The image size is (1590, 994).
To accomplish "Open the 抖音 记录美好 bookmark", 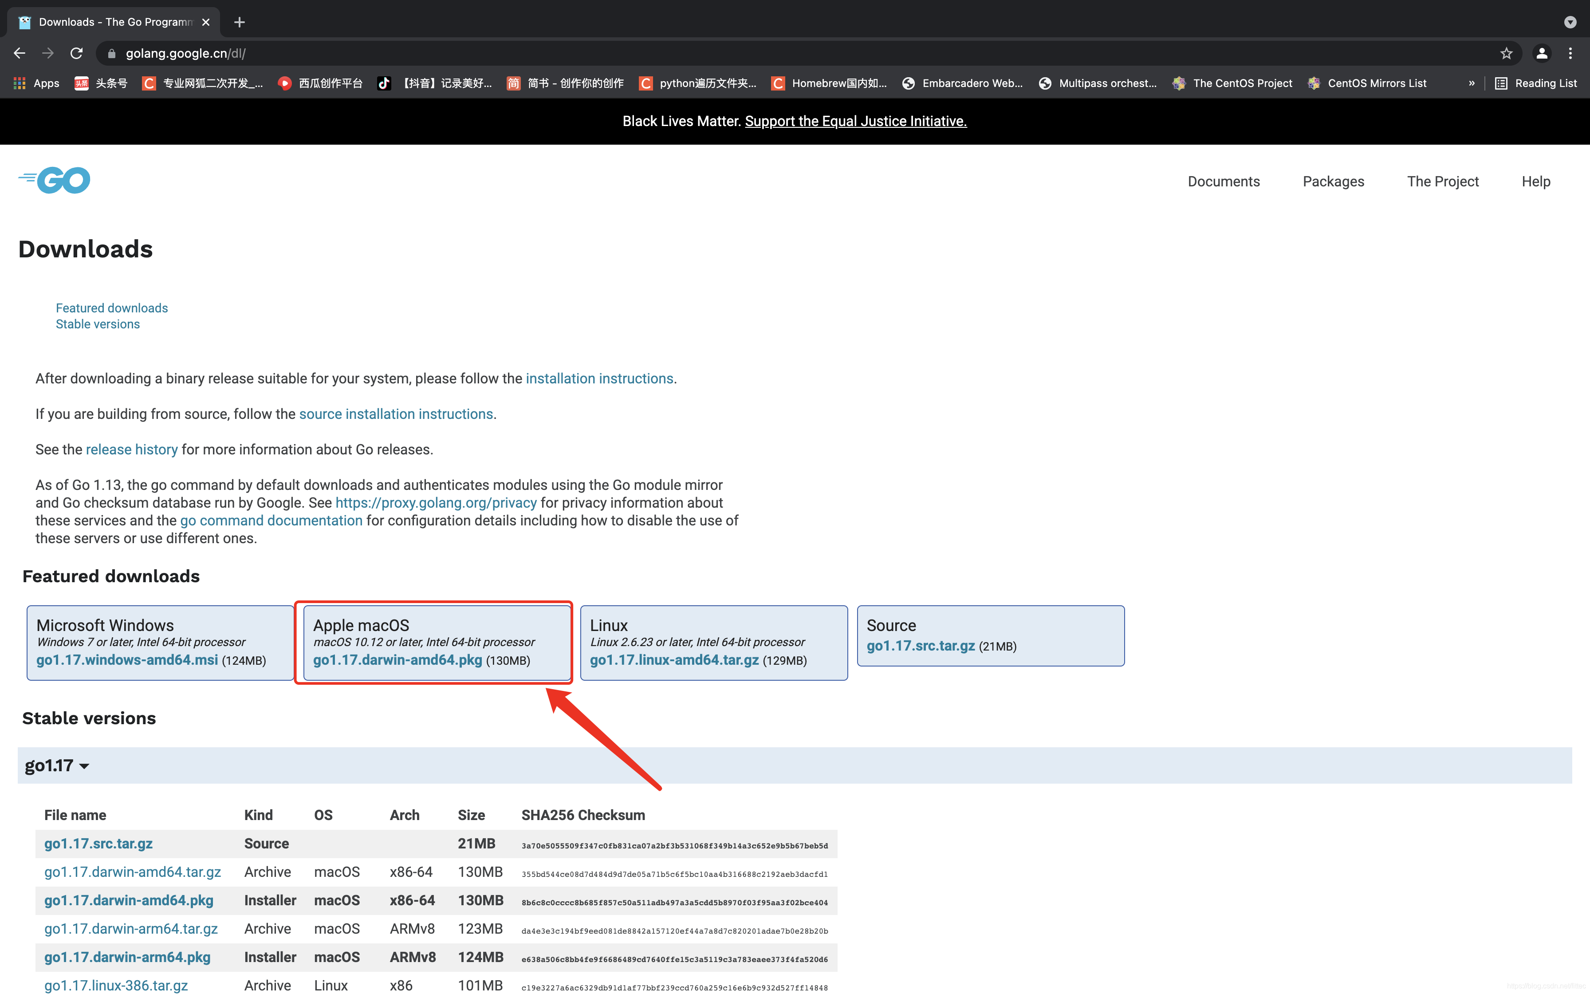I will (x=434, y=83).
